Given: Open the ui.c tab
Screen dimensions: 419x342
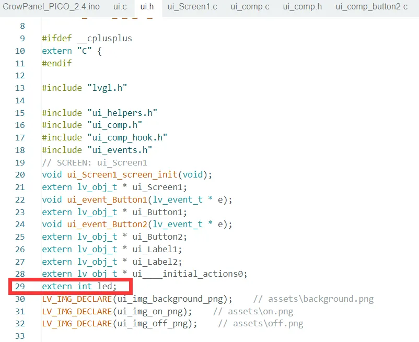Looking at the screenshot, I should click(120, 8).
